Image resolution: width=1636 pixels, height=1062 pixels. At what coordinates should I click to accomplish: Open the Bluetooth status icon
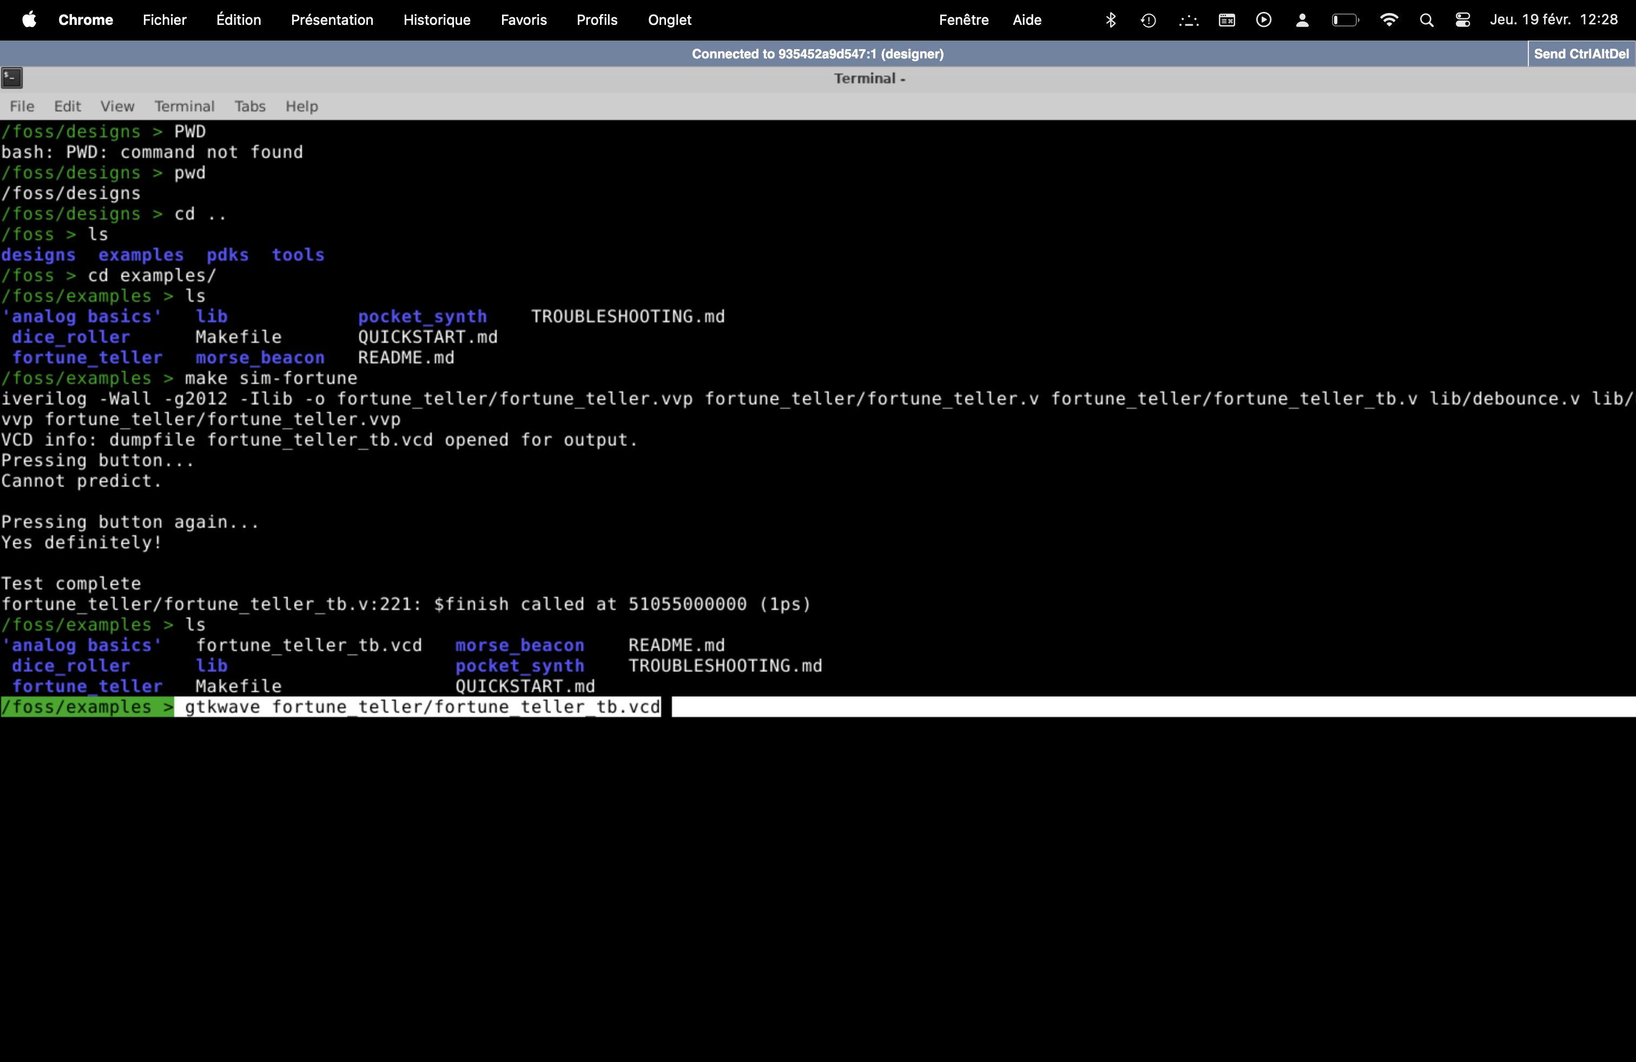(x=1110, y=20)
